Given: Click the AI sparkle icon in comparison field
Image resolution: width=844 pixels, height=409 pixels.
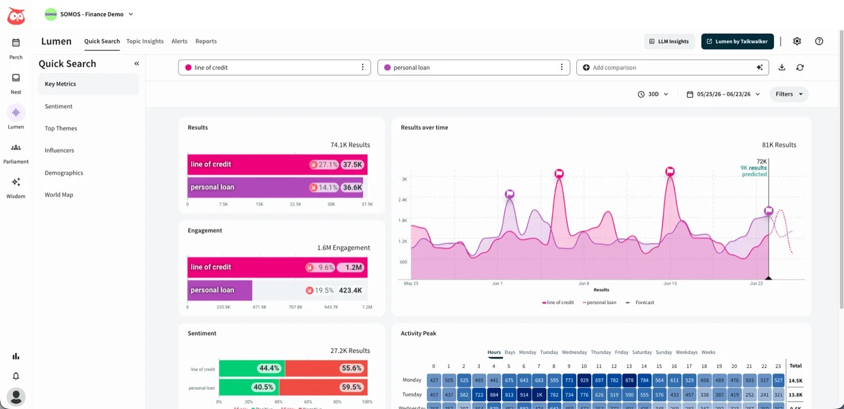Looking at the screenshot, I should pos(760,68).
